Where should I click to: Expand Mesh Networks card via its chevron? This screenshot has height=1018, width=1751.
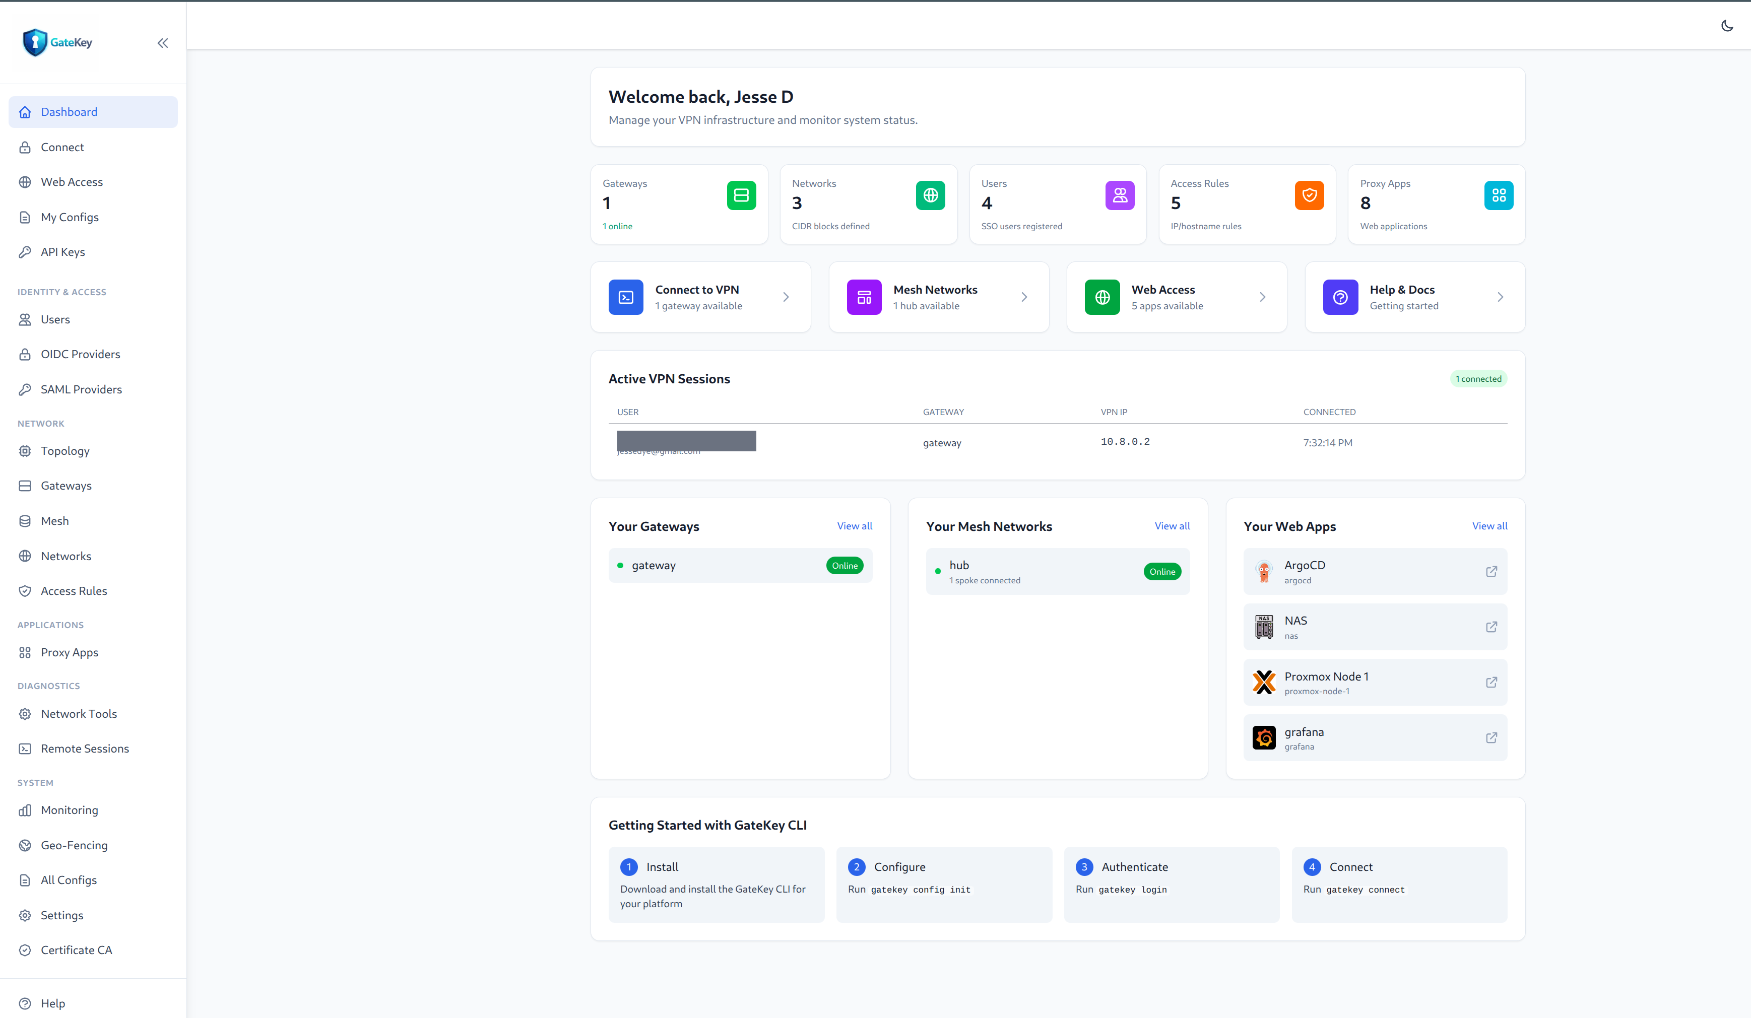click(x=1023, y=297)
